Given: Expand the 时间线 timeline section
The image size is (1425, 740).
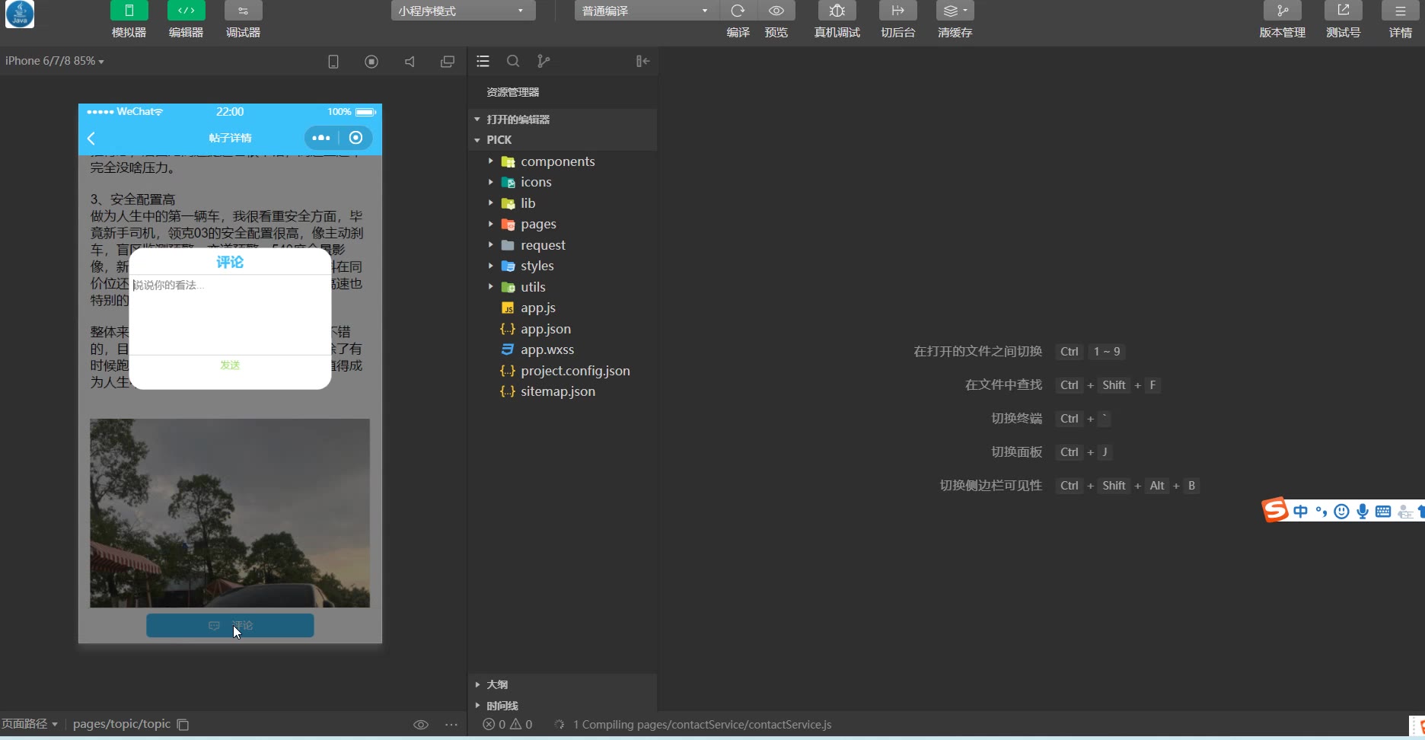Looking at the screenshot, I should [x=563, y=706].
